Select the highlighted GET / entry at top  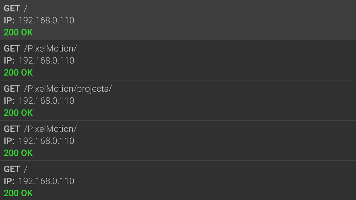tap(178, 20)
